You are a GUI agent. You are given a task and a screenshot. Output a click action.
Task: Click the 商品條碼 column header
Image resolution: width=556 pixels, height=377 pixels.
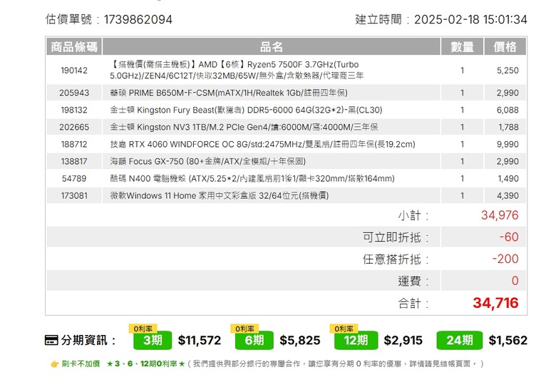click(x=74, y=46)
